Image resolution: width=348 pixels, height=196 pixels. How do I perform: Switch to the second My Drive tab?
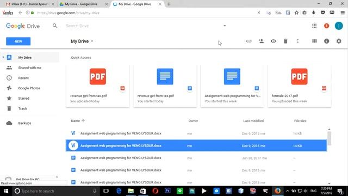[x=83, y=4]
